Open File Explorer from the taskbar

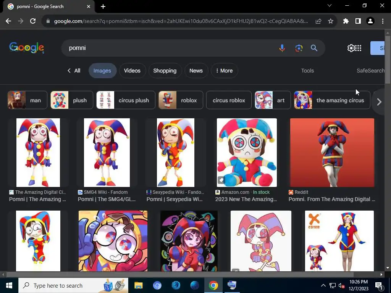coord(138,285)
